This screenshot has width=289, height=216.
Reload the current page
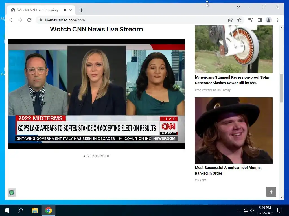(29, 20)
